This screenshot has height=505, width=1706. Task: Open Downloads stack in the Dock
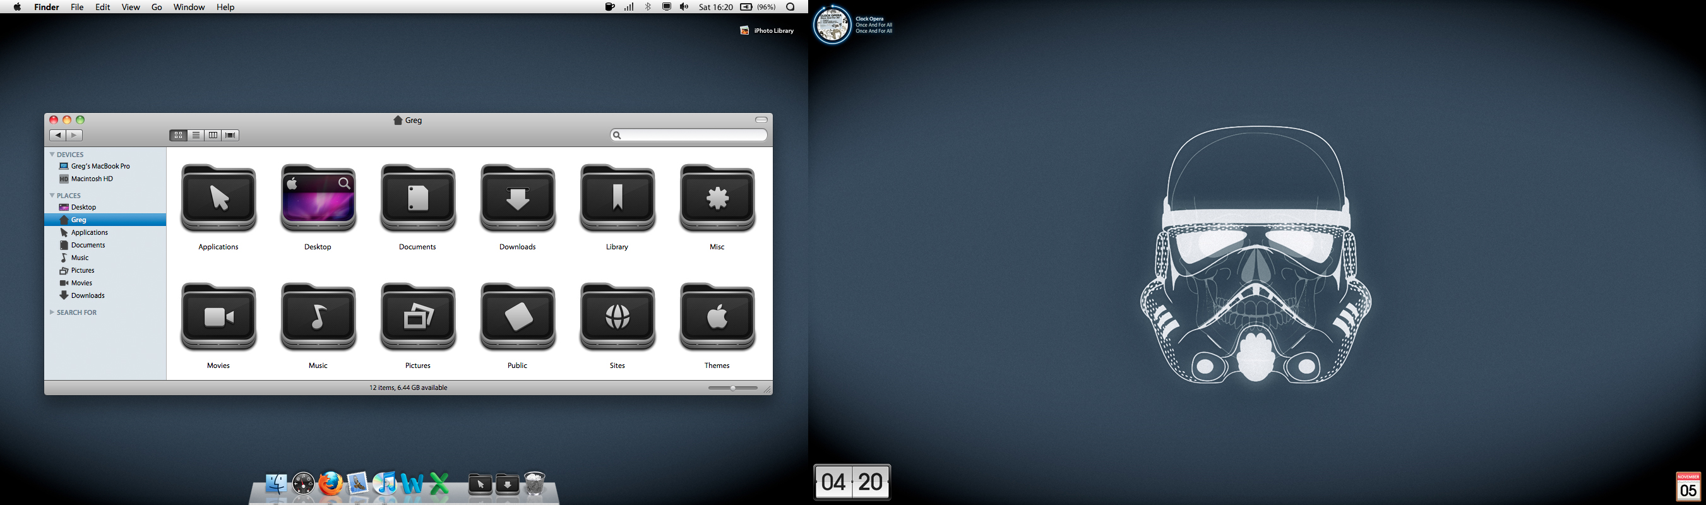click(x=507, y=484)
